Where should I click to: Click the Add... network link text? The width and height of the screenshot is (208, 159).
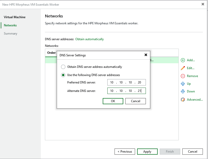click(191, 60)
